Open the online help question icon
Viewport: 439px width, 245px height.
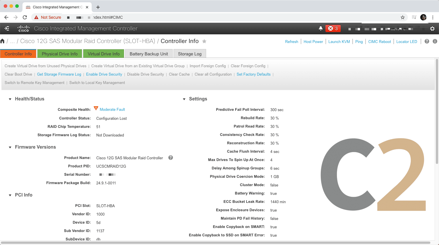pos(427,41)
